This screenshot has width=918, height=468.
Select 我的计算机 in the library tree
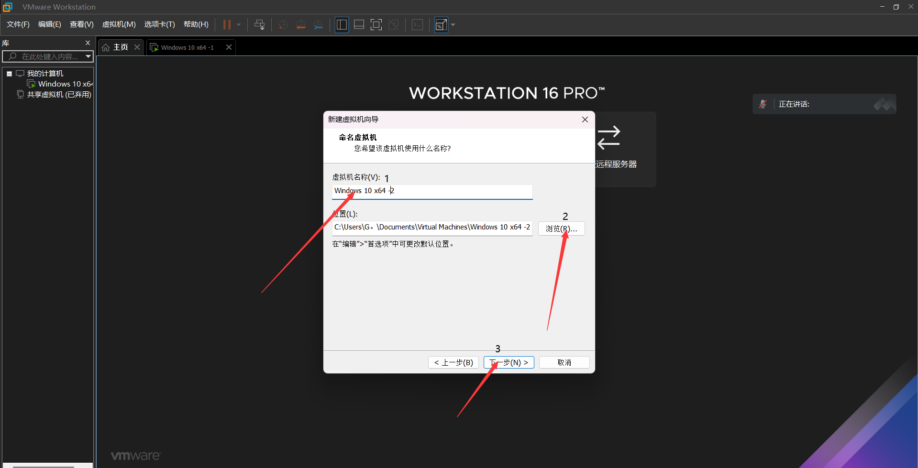tap(45, 74)
